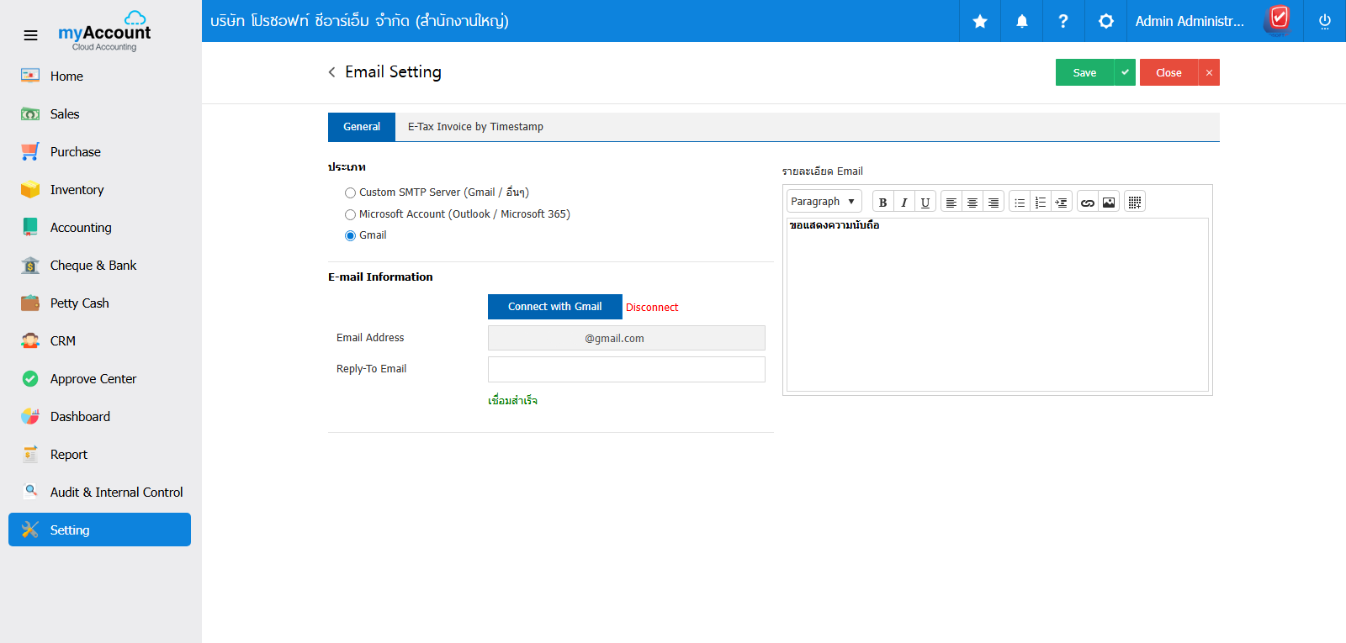Click into the Reply-To Email field
Screen dimensions: 1346x643
(x=626, y=370)
